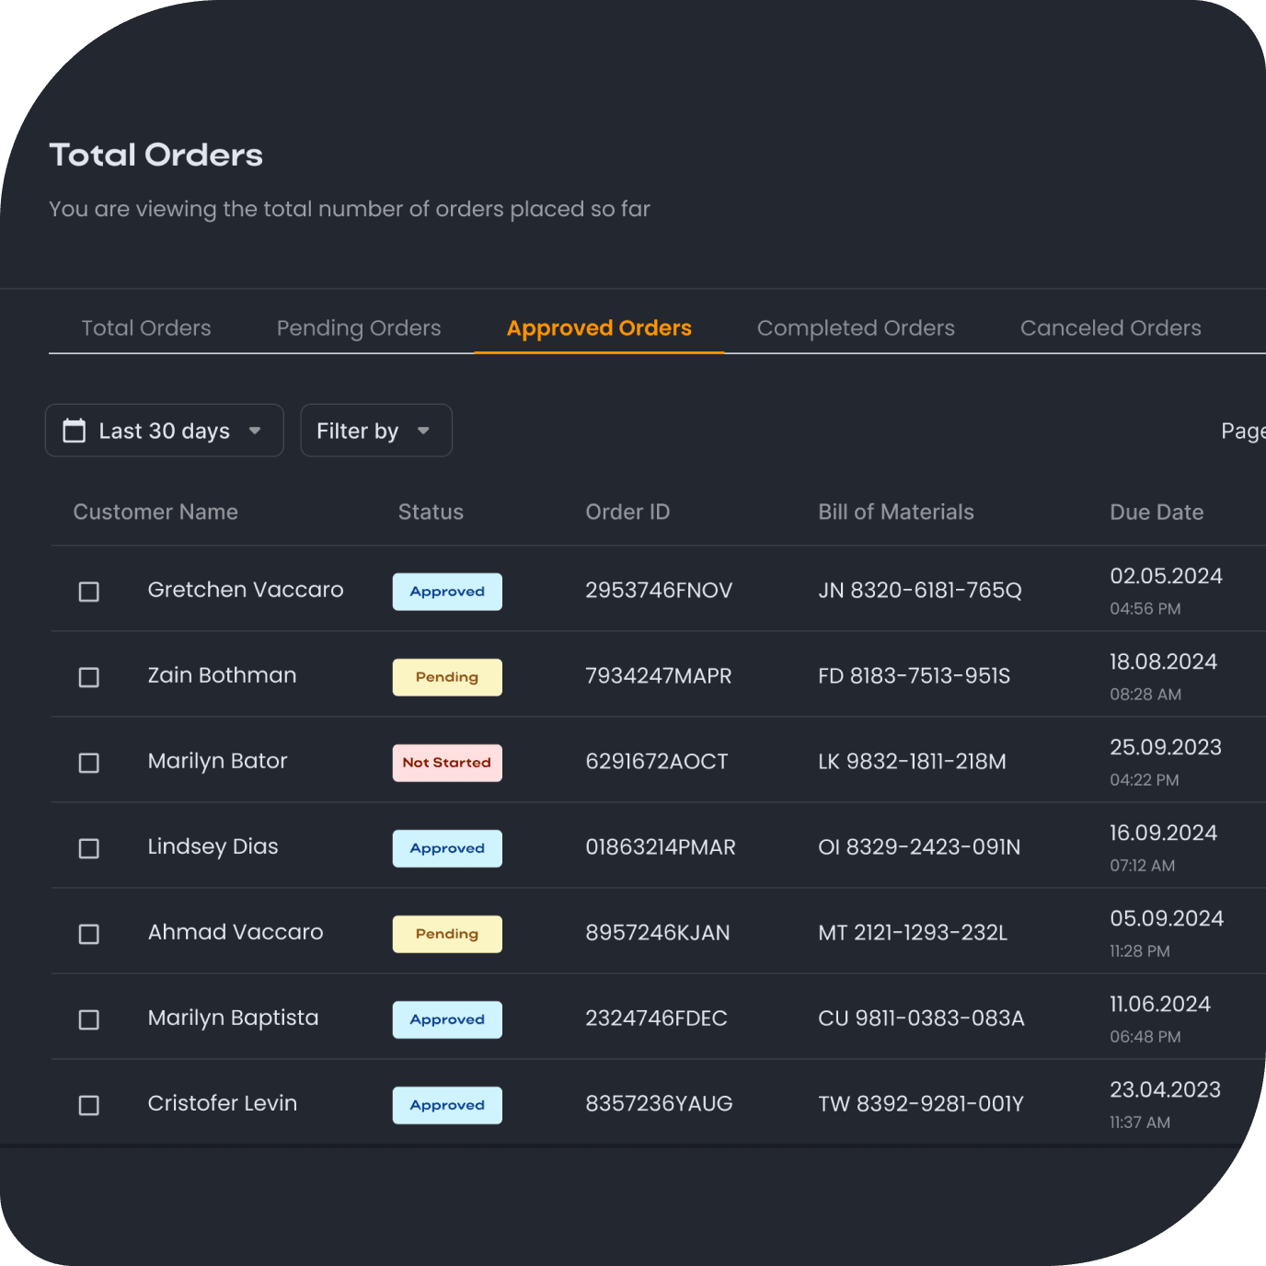Expand the Filter by dropdown
The width and height of the screenshot is (1266, 1266).
[x=376, y=431]
